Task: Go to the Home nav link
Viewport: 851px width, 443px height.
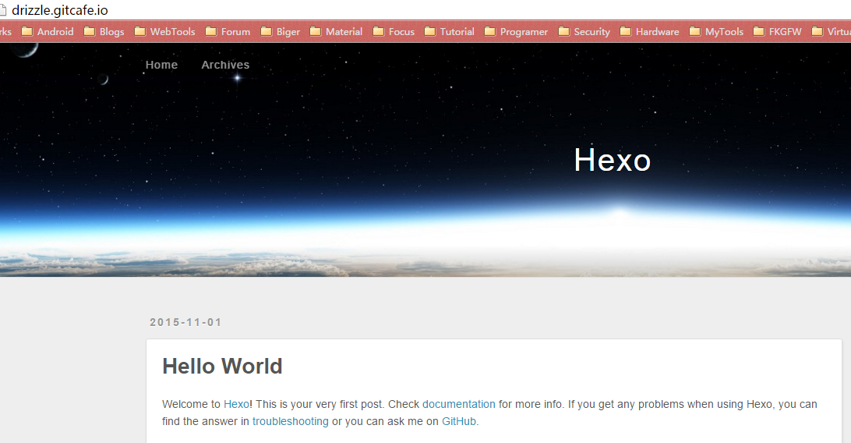Action: point(161,65)
